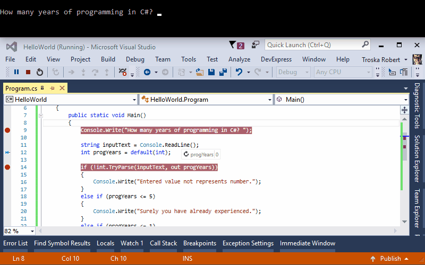The height and width of the screenshot is (265, 425).
Task: Save all files with double floppy icon
Action: [x=223, y=72]
